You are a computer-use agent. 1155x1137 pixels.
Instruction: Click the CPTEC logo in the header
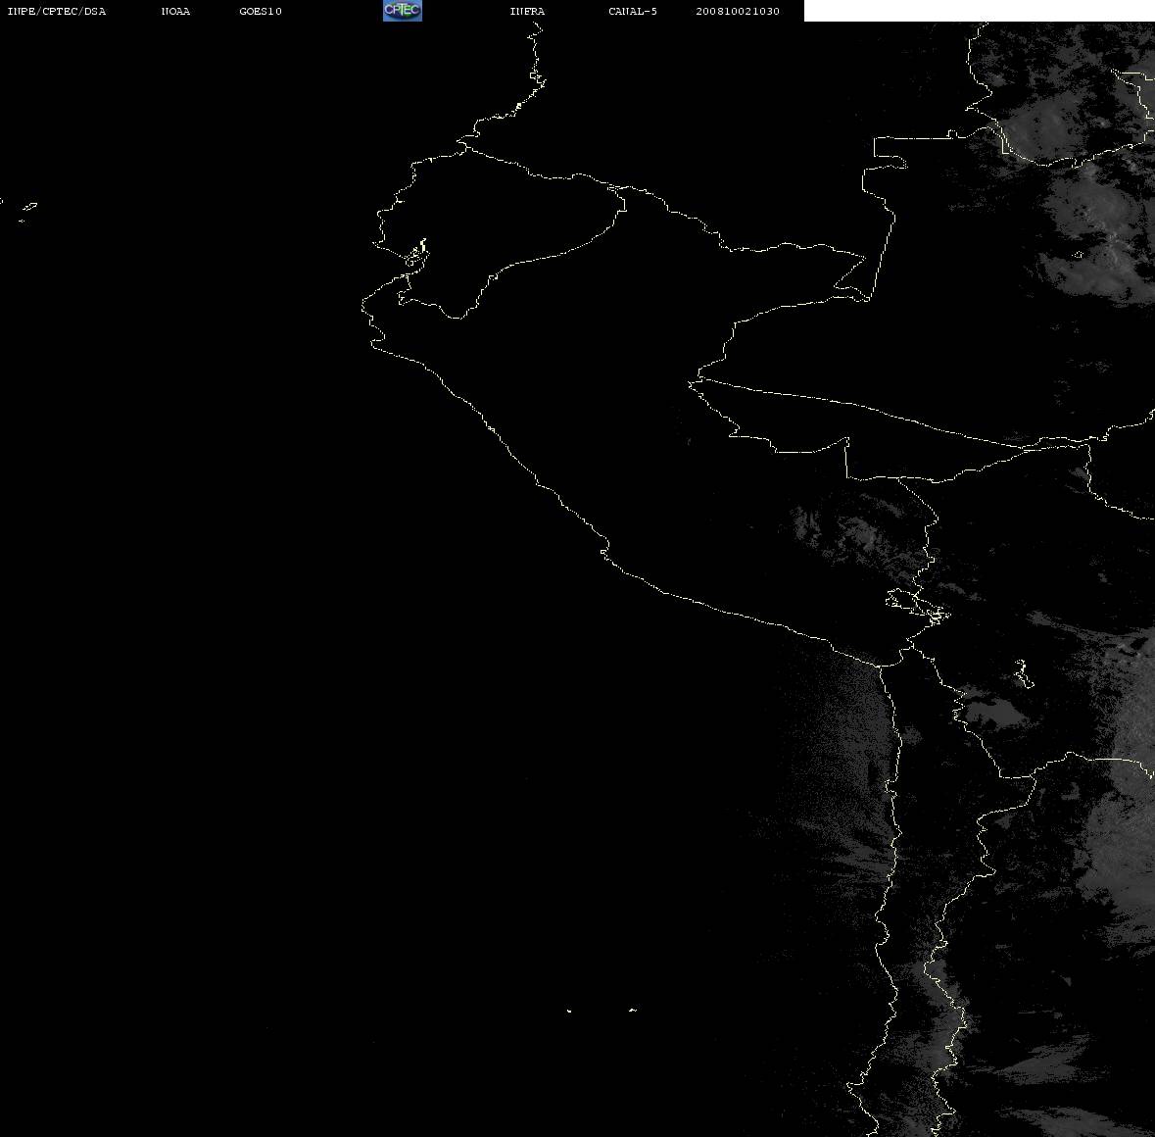[x=403, y=11]
